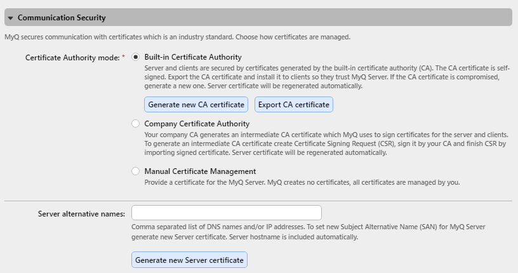The height and width of the screenshot is (273, 518).
Task: Select Manual Certificate Management radio button
Action: pos(135,171)
